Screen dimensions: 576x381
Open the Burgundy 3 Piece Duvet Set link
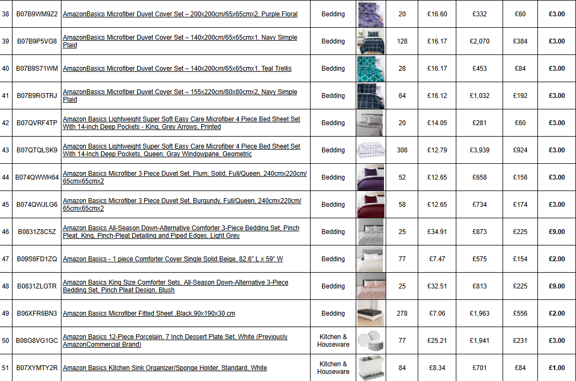coord(182,205)
